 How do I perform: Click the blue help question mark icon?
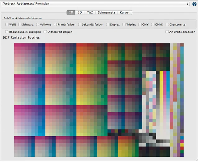point(194,4)
